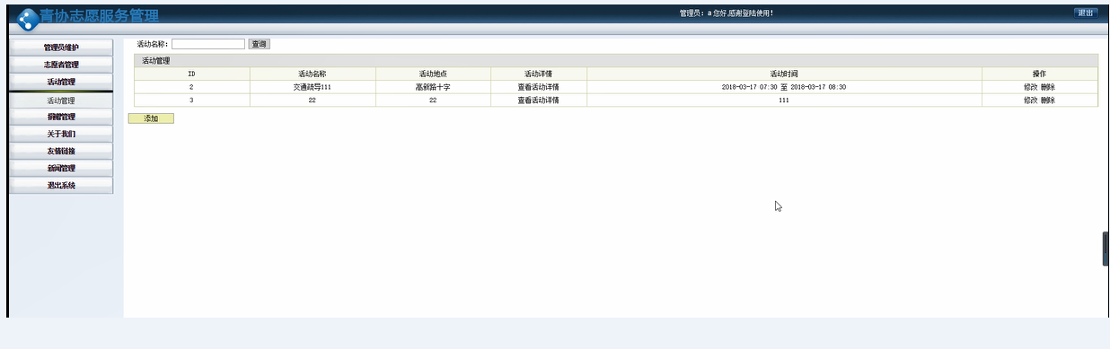Click the 111 activity time cell
Image resolution: width=1110 pixels, height=349 pixels.
[784, 100]
